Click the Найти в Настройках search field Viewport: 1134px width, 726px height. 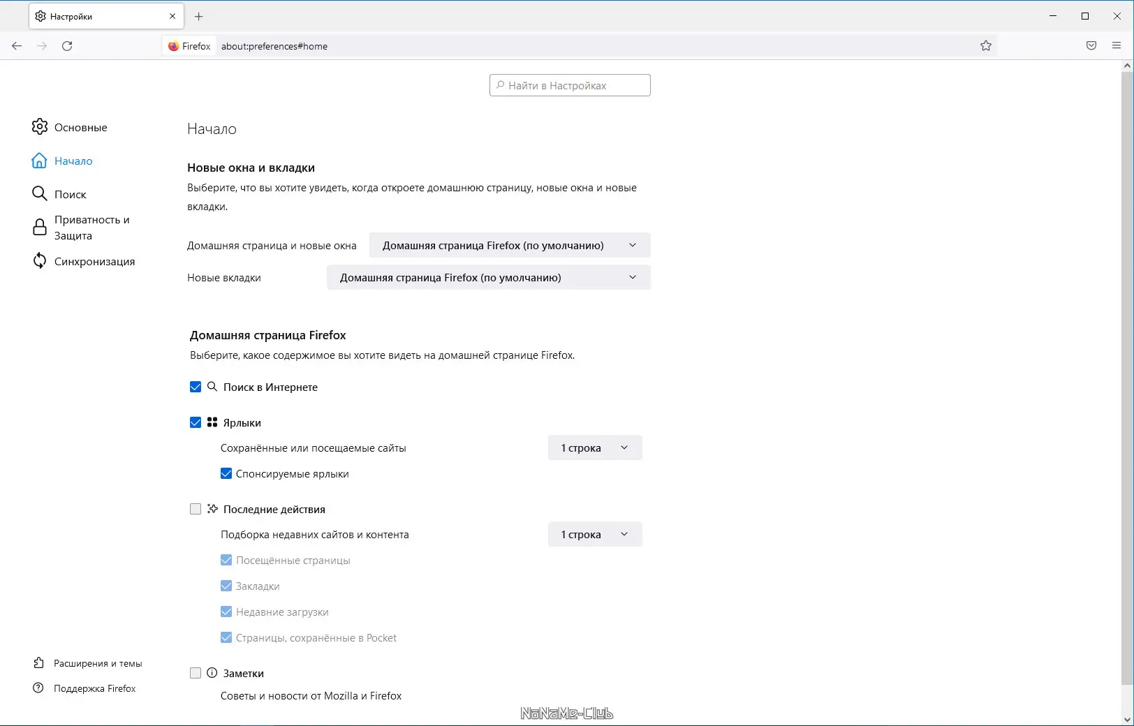[570, 85]
